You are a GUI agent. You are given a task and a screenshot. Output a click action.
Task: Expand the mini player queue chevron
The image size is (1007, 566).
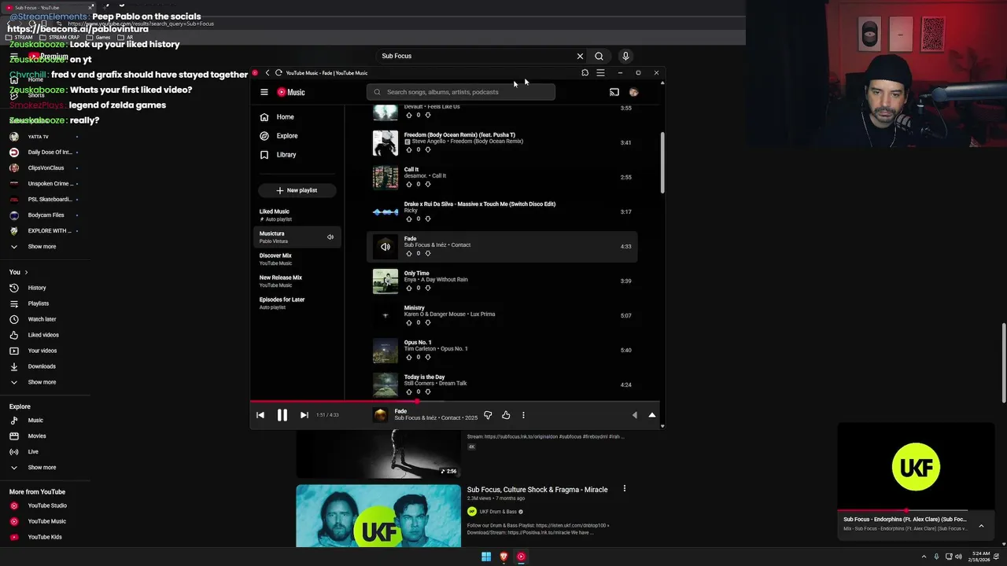[x=981, y=526]
